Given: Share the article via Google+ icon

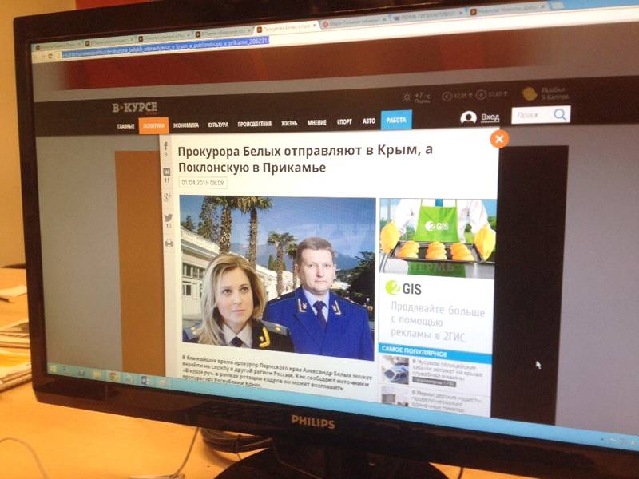Looking at the screenshot, I should [x=167, y=197].
